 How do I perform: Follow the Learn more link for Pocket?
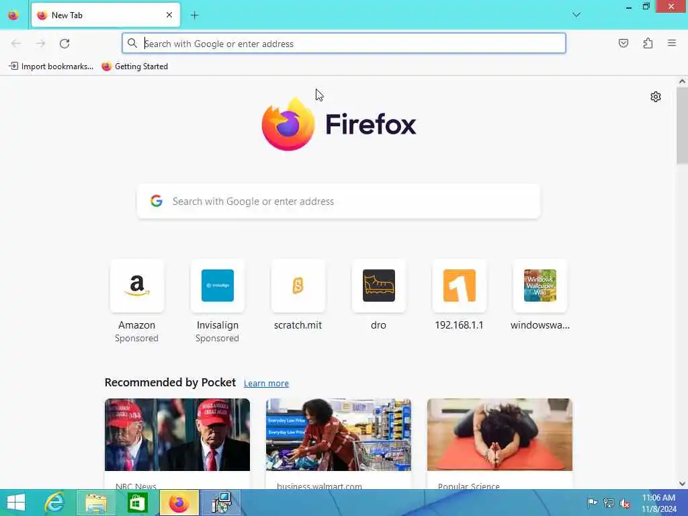coord(266,383)
